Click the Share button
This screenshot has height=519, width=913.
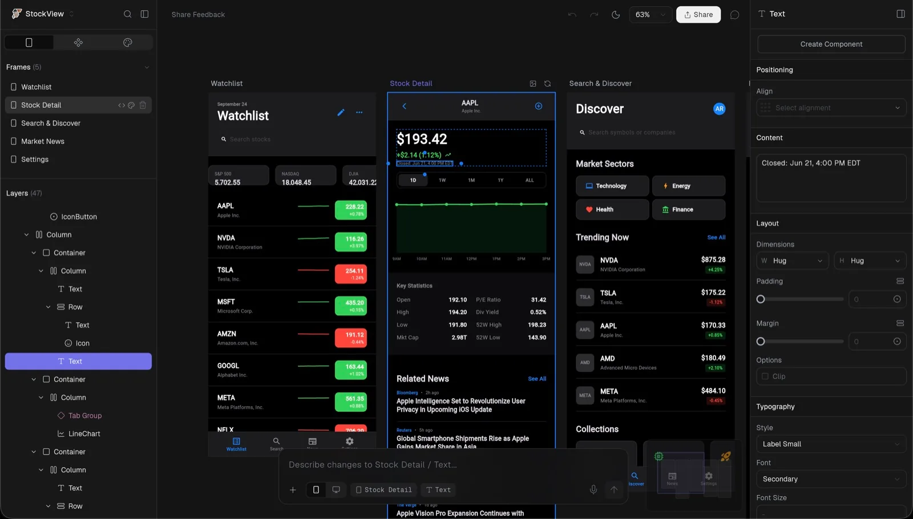coord(698,15)
